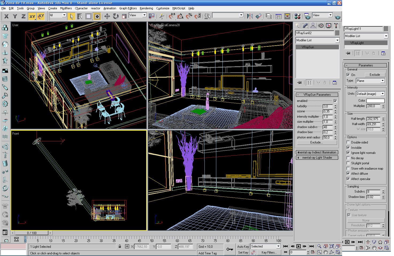Open the Material Editor
The height and width of the screenshot is (256, 394).
pyautogui.click(x=298, y=17)
